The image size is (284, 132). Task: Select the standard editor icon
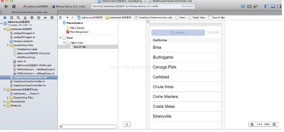pos(243,6)
